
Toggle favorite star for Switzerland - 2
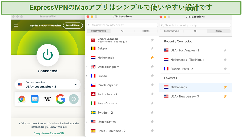click(152, 94)
